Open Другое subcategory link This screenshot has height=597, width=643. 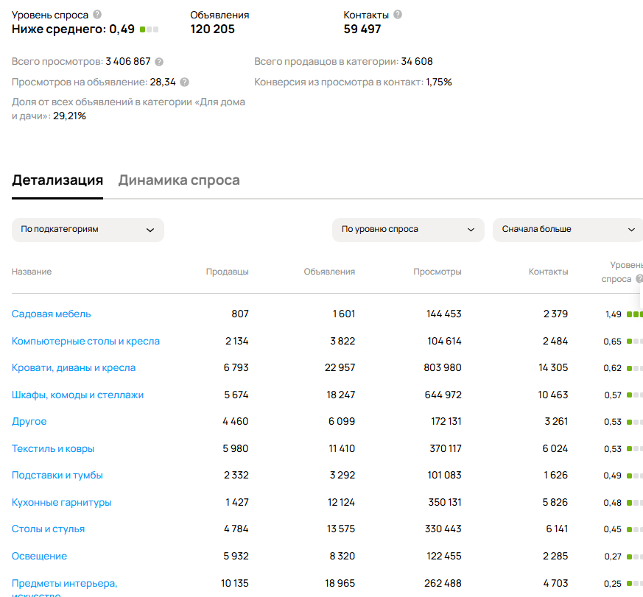pos(29,422)
